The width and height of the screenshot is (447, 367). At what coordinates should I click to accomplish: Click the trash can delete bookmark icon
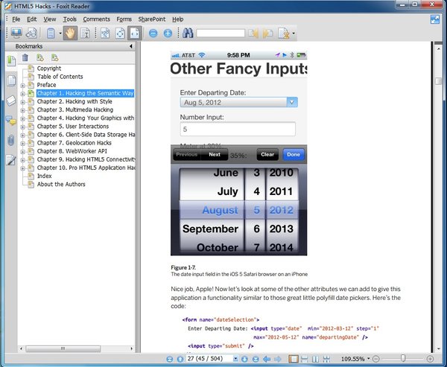[25, 58]
